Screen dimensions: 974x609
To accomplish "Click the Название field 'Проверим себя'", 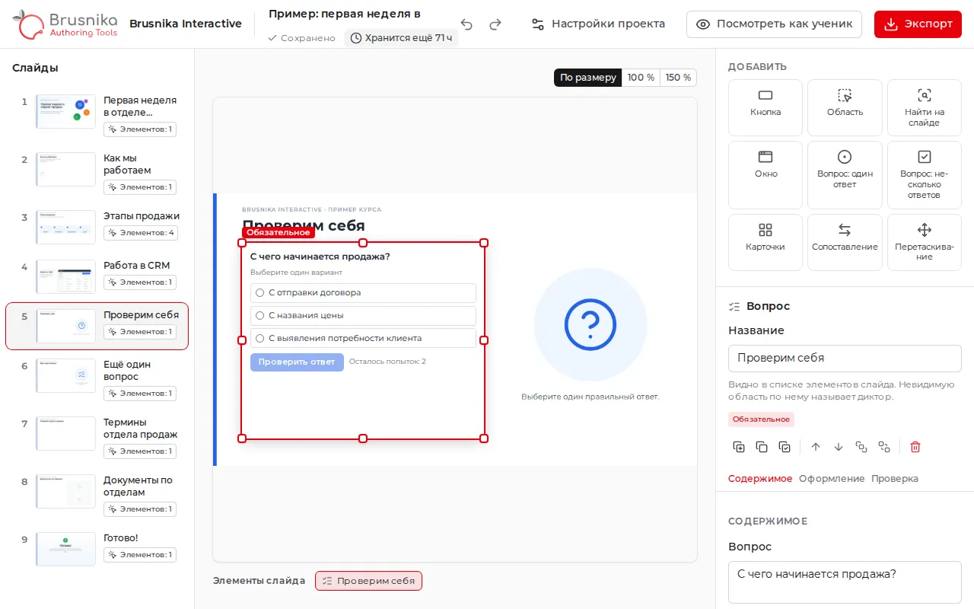I will (845, 358).
